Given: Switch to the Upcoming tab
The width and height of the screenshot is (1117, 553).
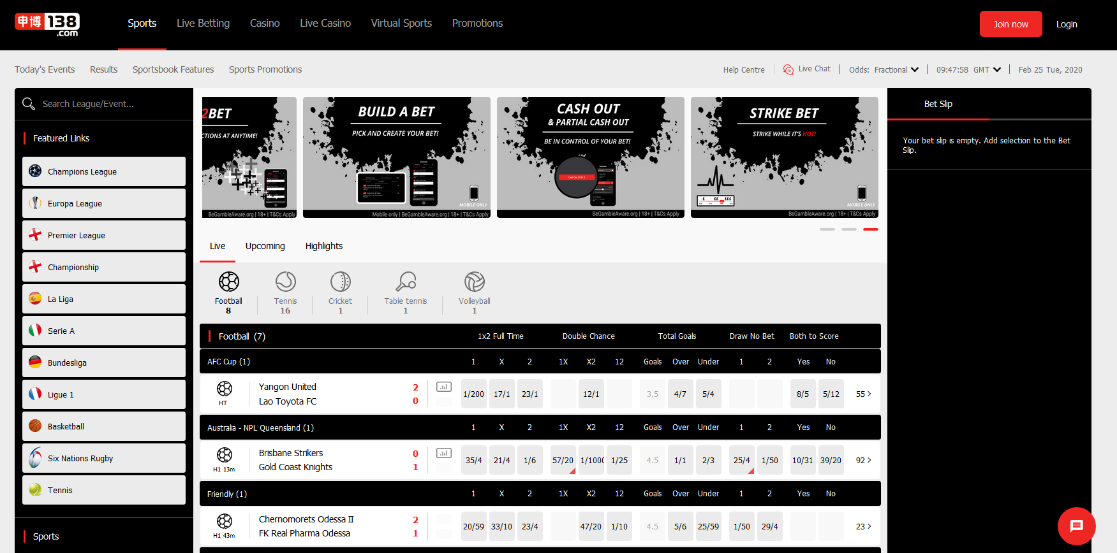Looking at the screenshot, I should pos(265,246).
